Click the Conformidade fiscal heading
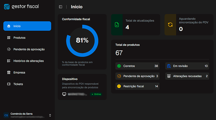This screenshot has height=120, width=216. (x=76, y=19)
